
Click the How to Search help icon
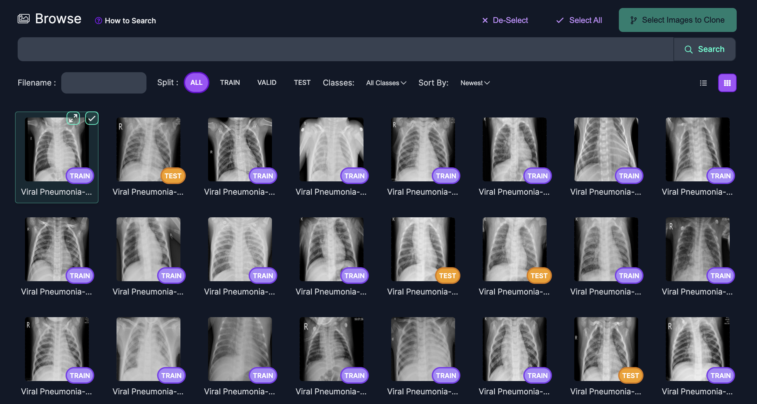click(98, 21)
